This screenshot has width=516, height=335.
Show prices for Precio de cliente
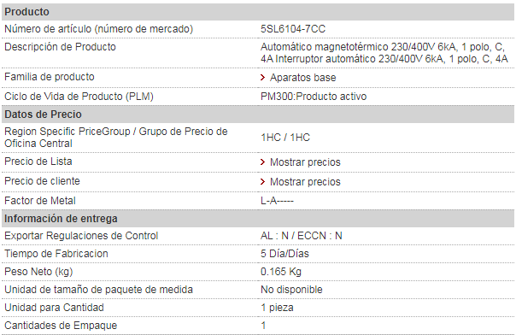(x=305, y=182)
